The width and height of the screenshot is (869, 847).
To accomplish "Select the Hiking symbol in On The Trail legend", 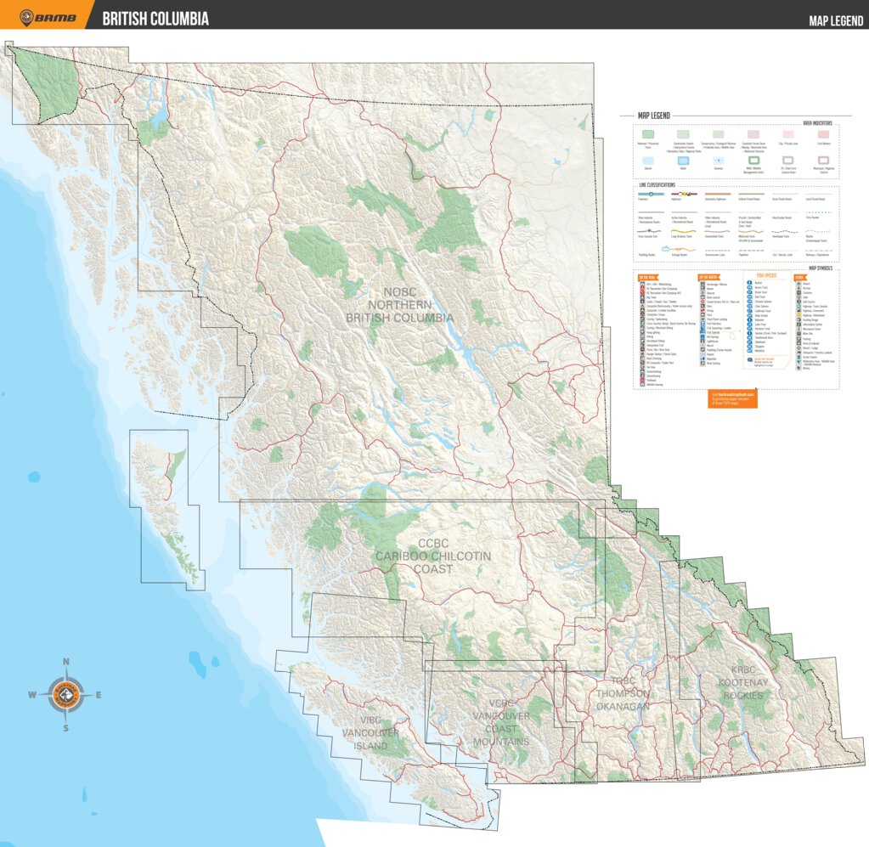I will (x=642, y=336).
